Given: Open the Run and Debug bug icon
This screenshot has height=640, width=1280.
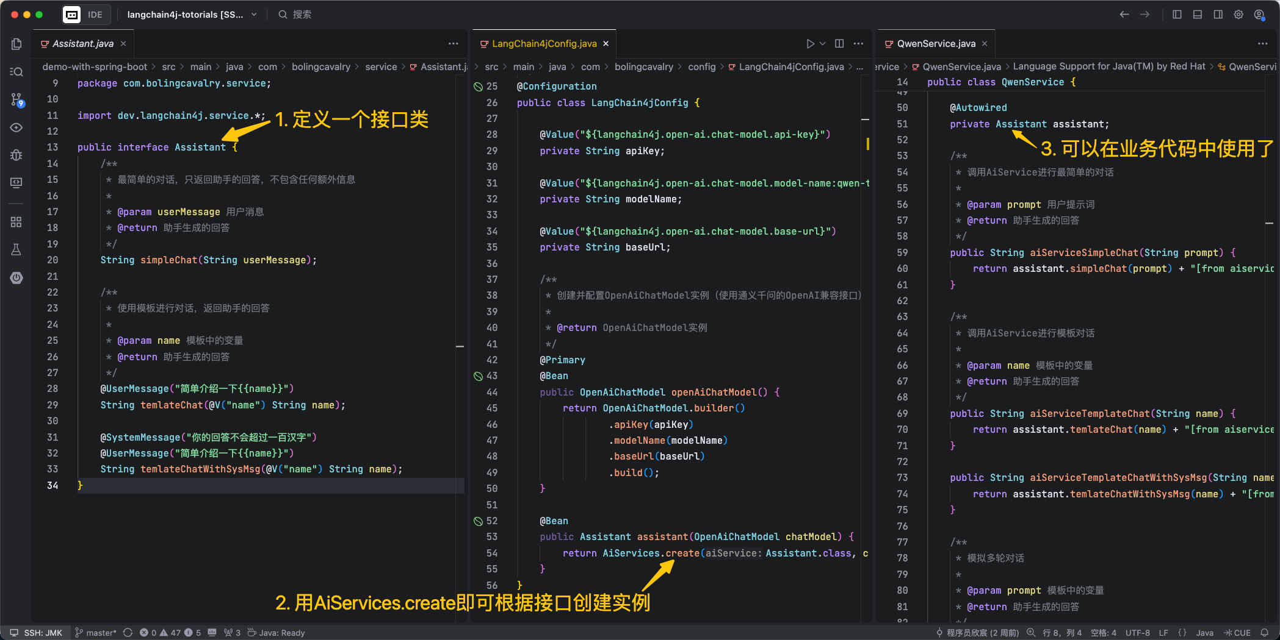Looking at the screenshot, I should 16,155.
